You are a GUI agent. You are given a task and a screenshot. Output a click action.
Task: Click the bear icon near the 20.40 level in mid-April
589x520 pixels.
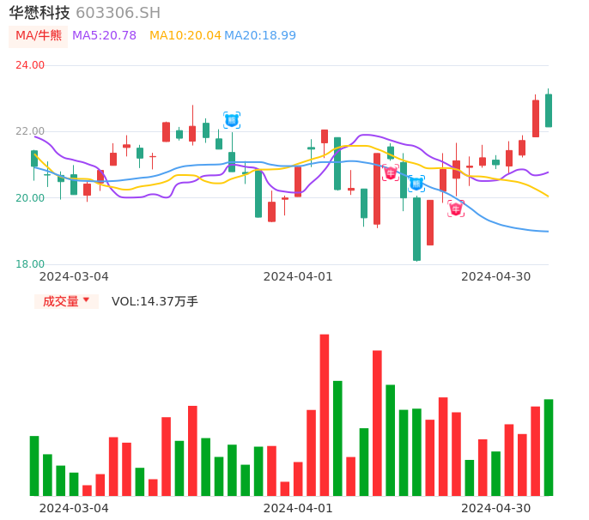416,184
